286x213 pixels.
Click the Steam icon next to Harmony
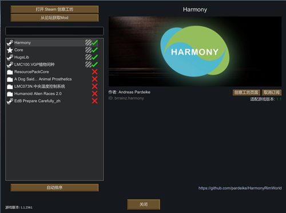10,43
